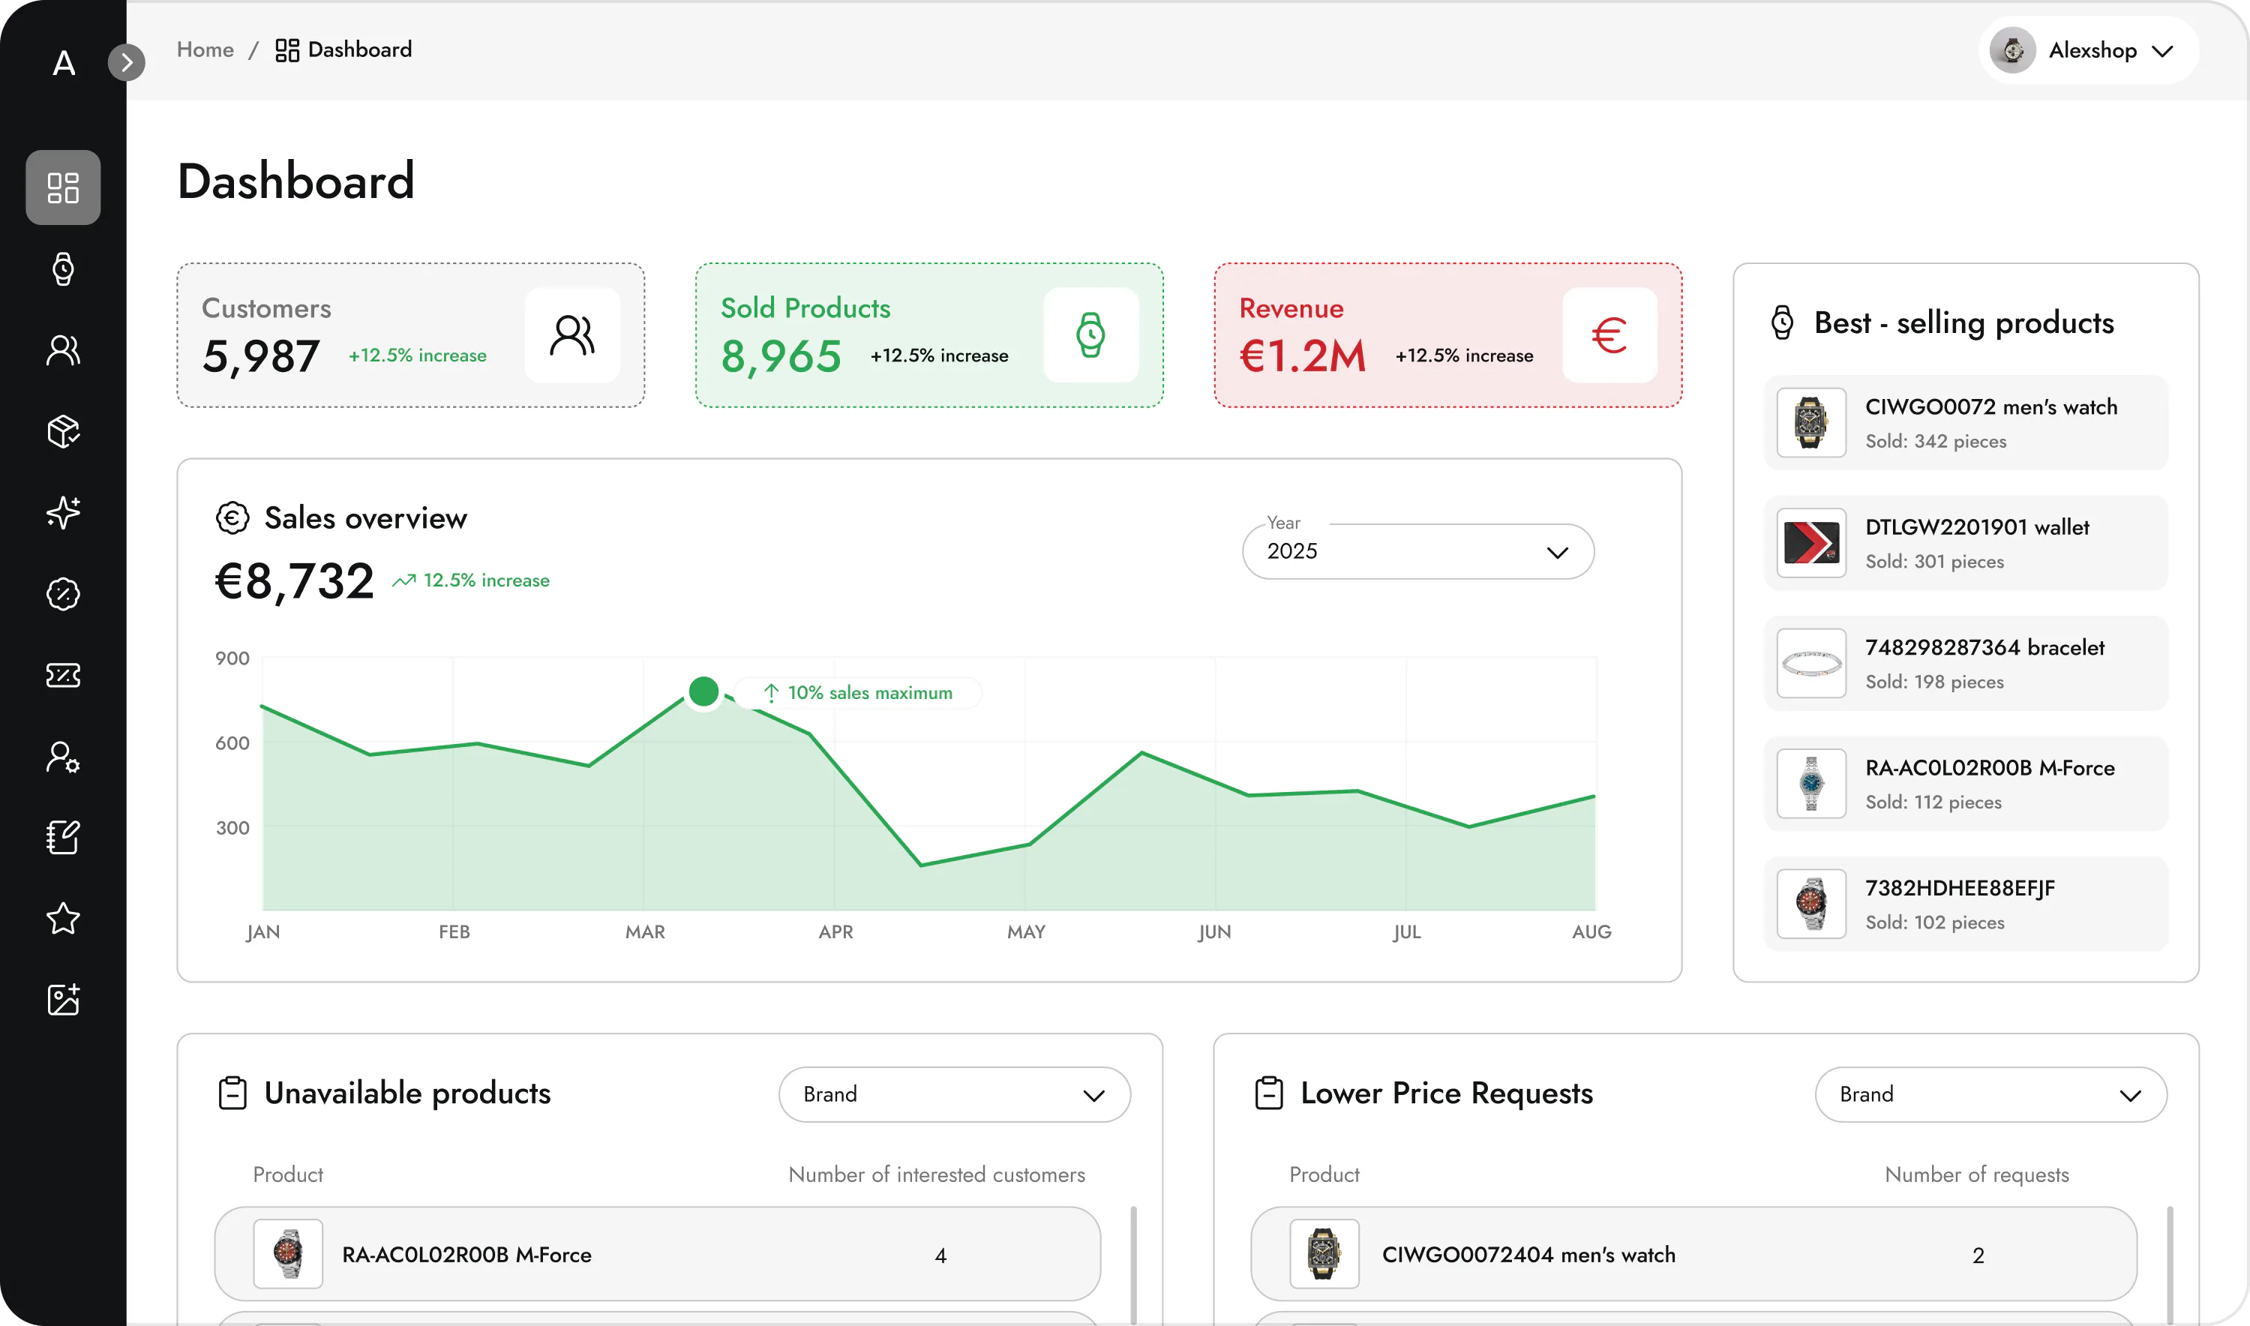Viewport: 2250px width, 1326px height.
Task: Open the user settings icon in sidebar
Action: pos(62,757)
